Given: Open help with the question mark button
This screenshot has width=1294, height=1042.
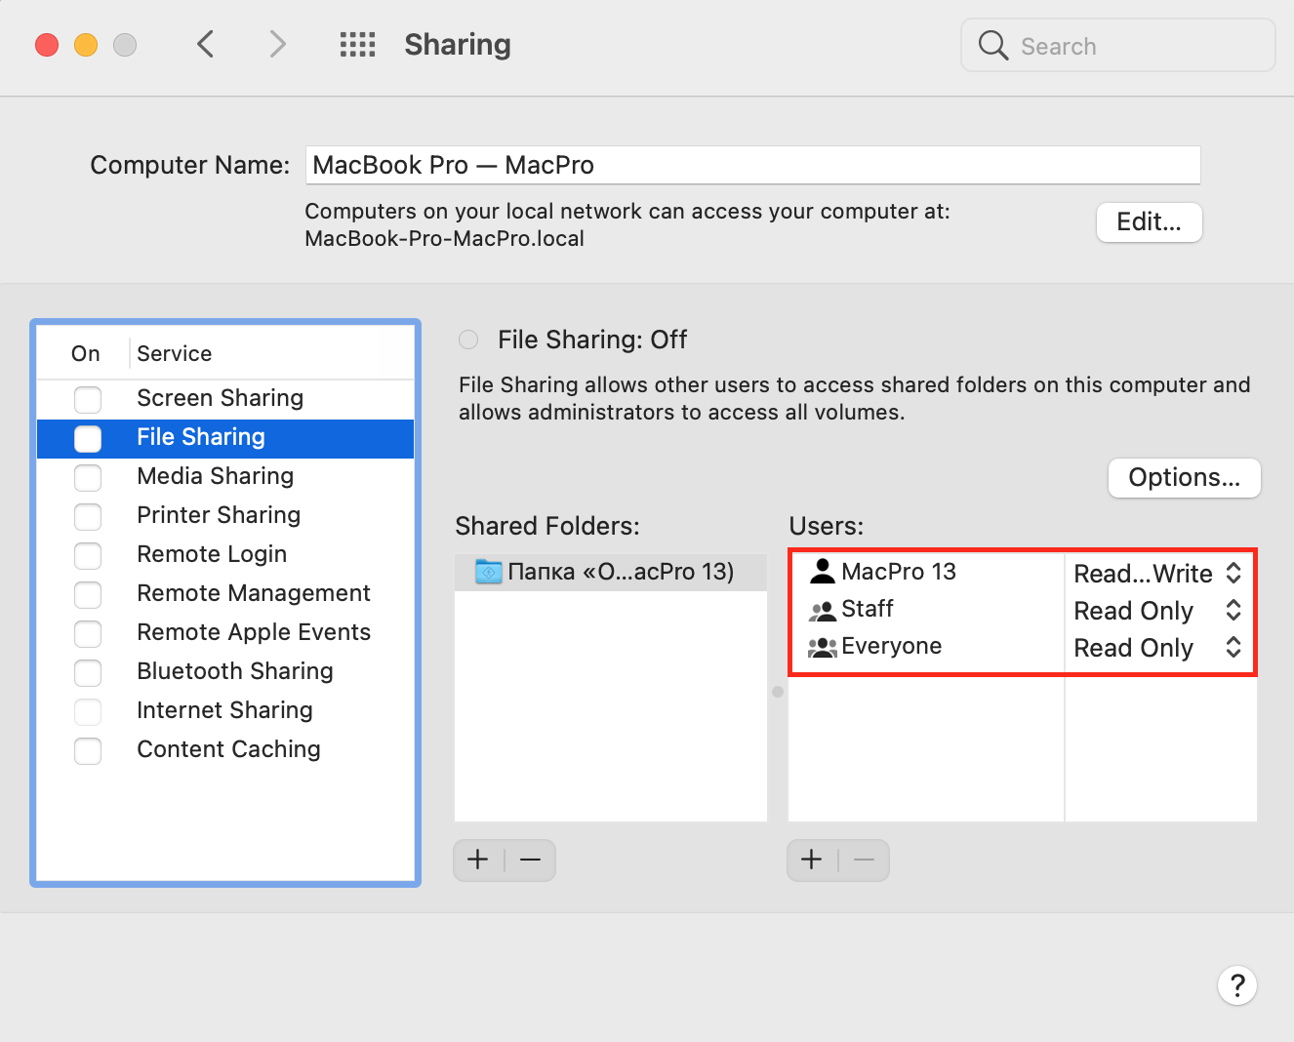Looking at the screenshot, I should click(1236, 985).
